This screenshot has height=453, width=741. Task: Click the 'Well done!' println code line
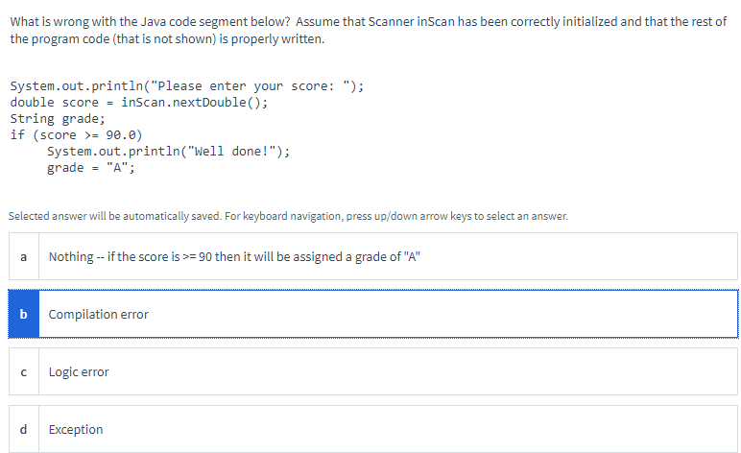coord(168,151)
